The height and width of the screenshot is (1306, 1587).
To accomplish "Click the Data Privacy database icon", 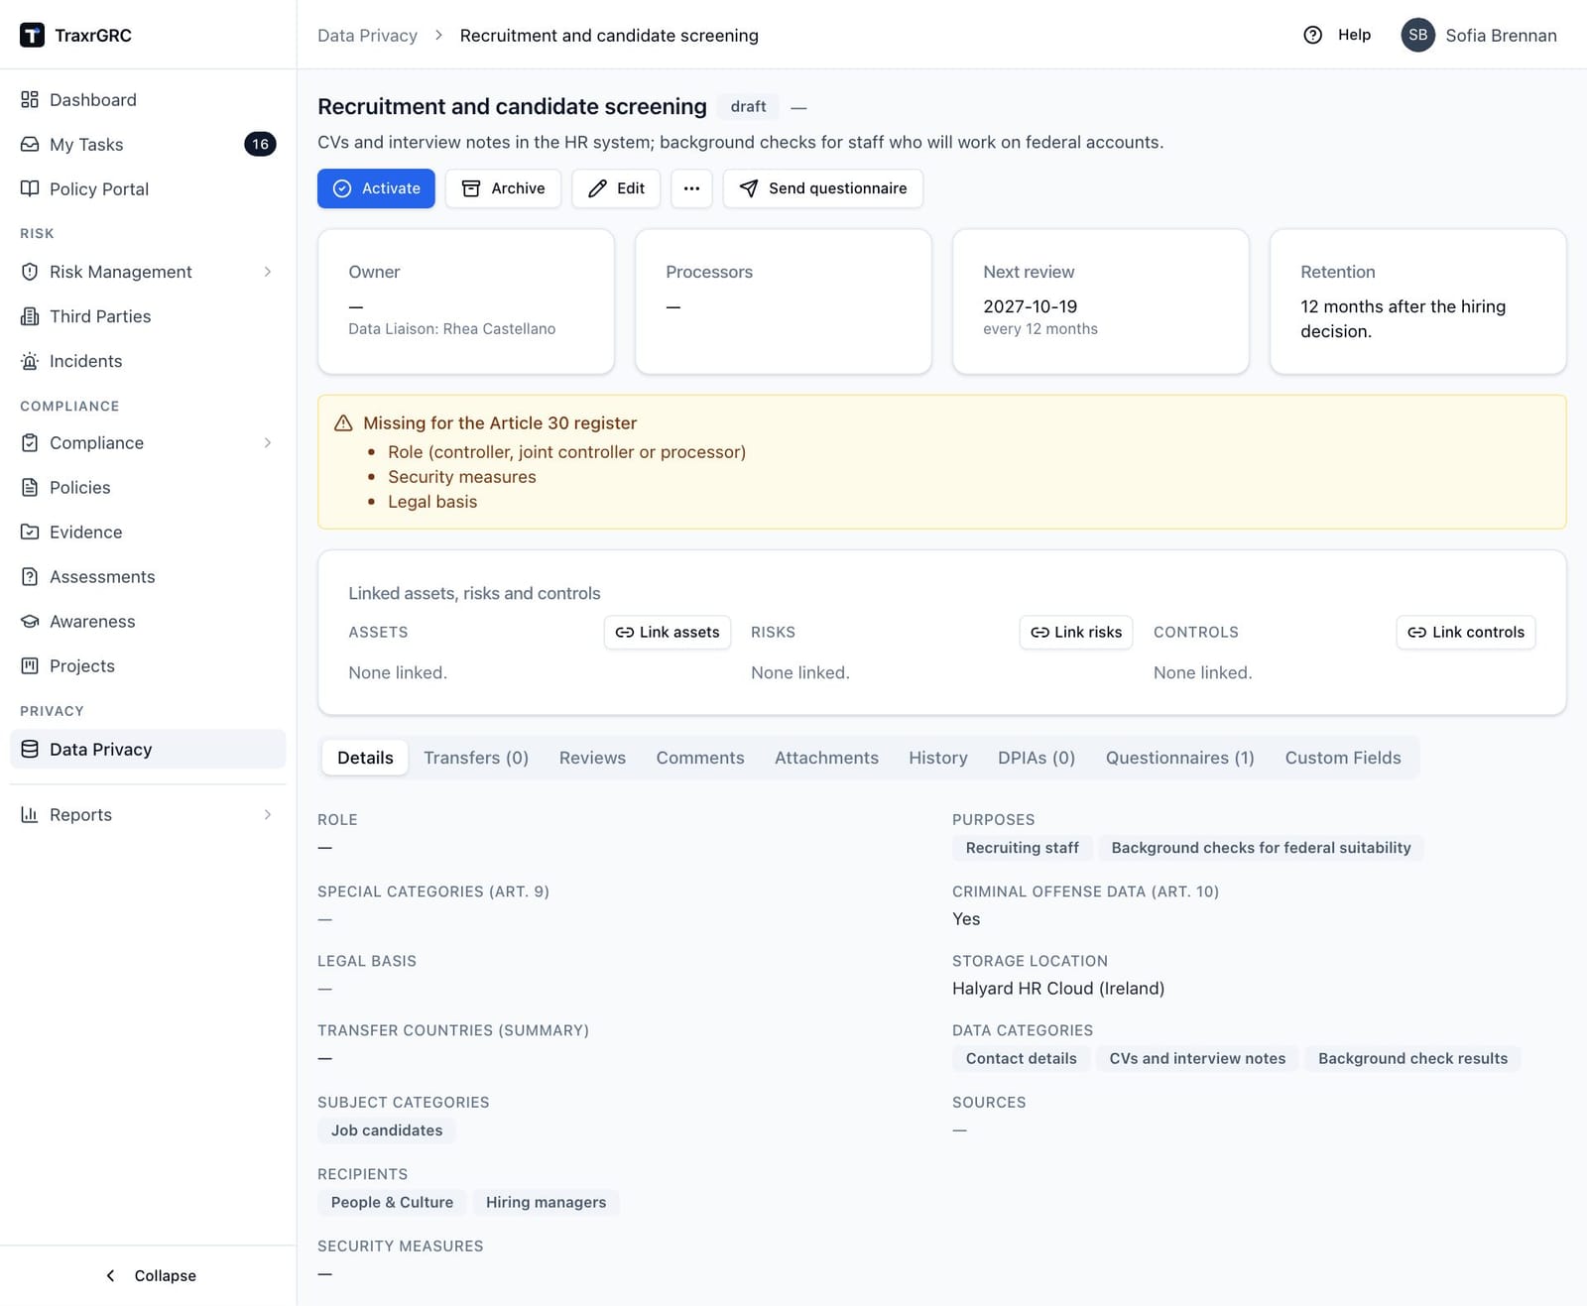I will coord(30,749).
